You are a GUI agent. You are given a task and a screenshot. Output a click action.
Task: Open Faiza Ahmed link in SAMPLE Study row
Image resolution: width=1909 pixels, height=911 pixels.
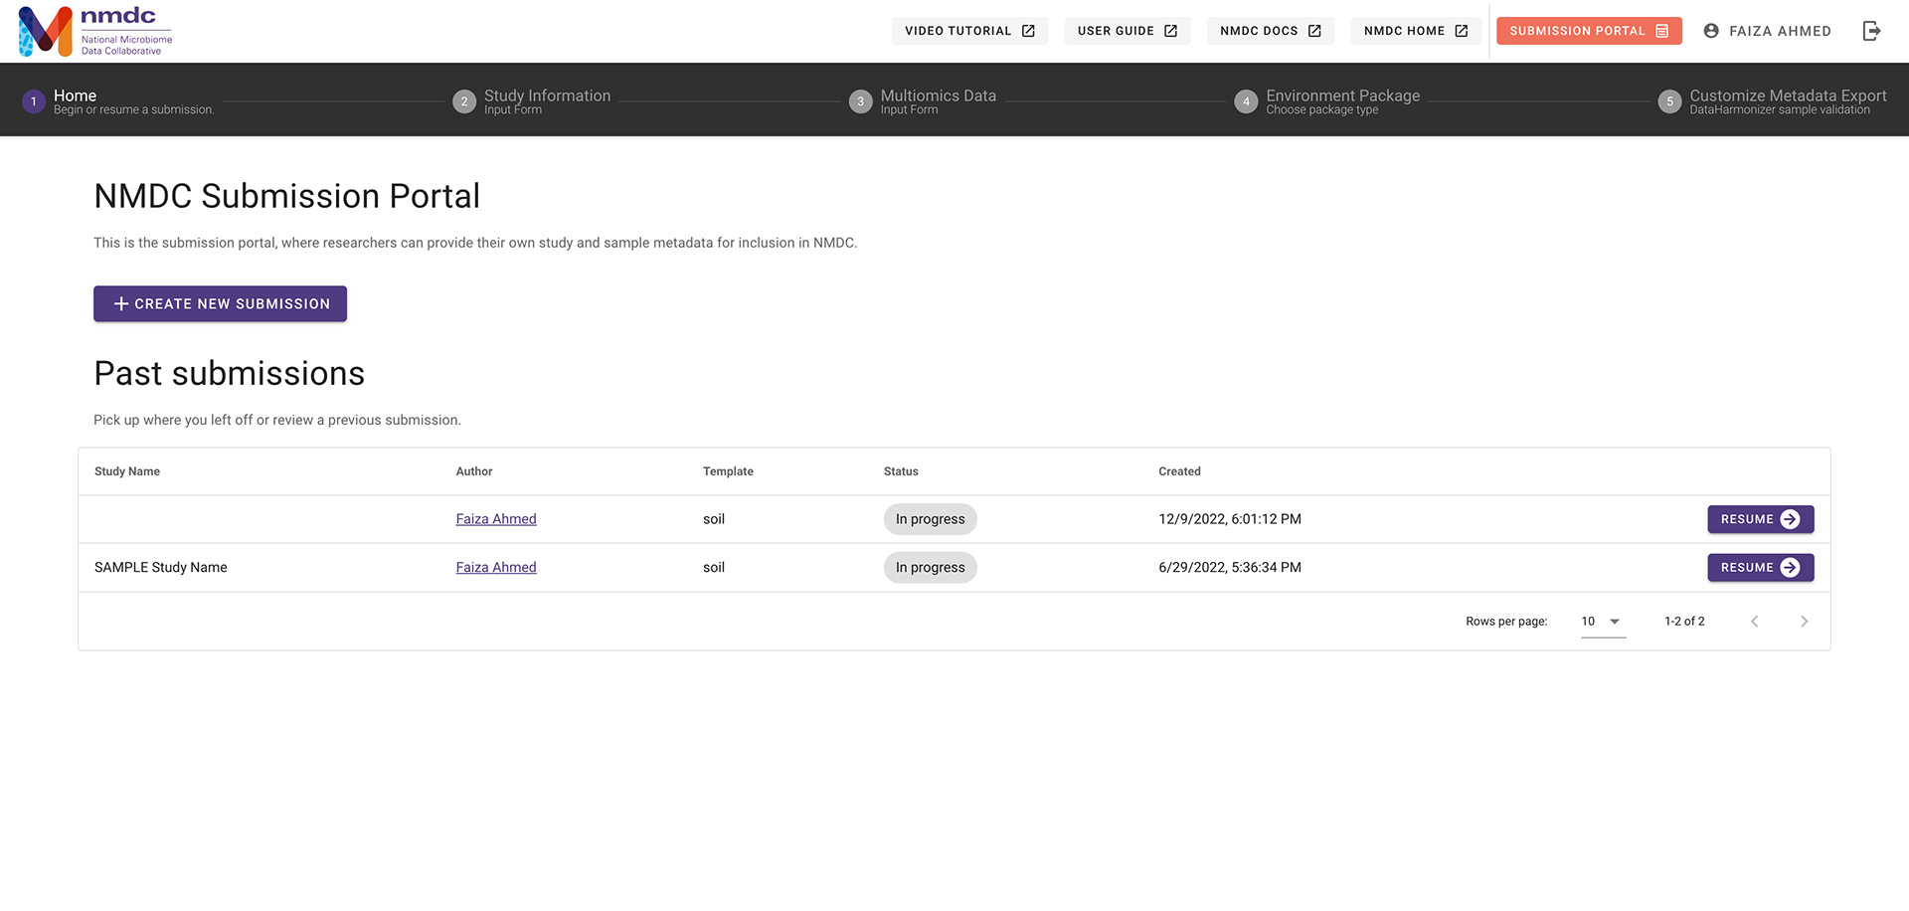(x=496, y=567)
